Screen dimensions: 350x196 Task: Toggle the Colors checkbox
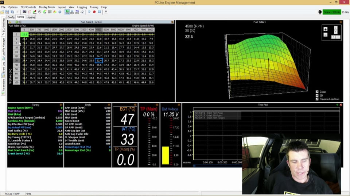(x=317, y=92)
